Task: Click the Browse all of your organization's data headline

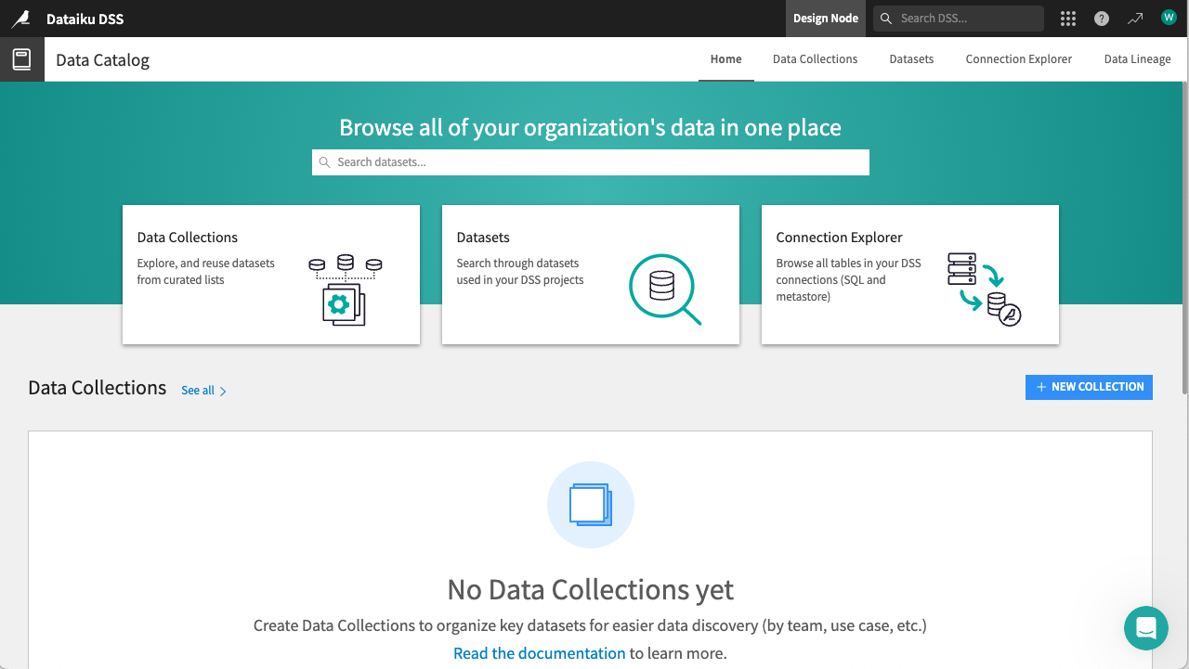Action: tap(591, 127)
